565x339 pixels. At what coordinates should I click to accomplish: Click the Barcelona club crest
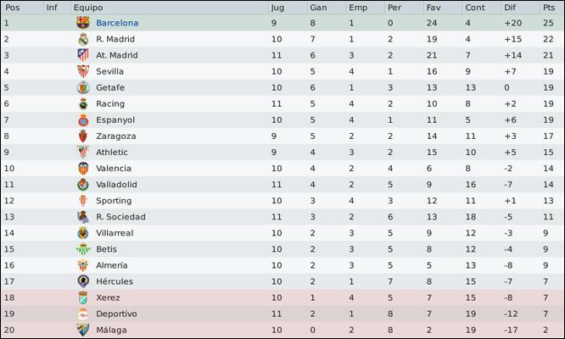pos(83,23)
